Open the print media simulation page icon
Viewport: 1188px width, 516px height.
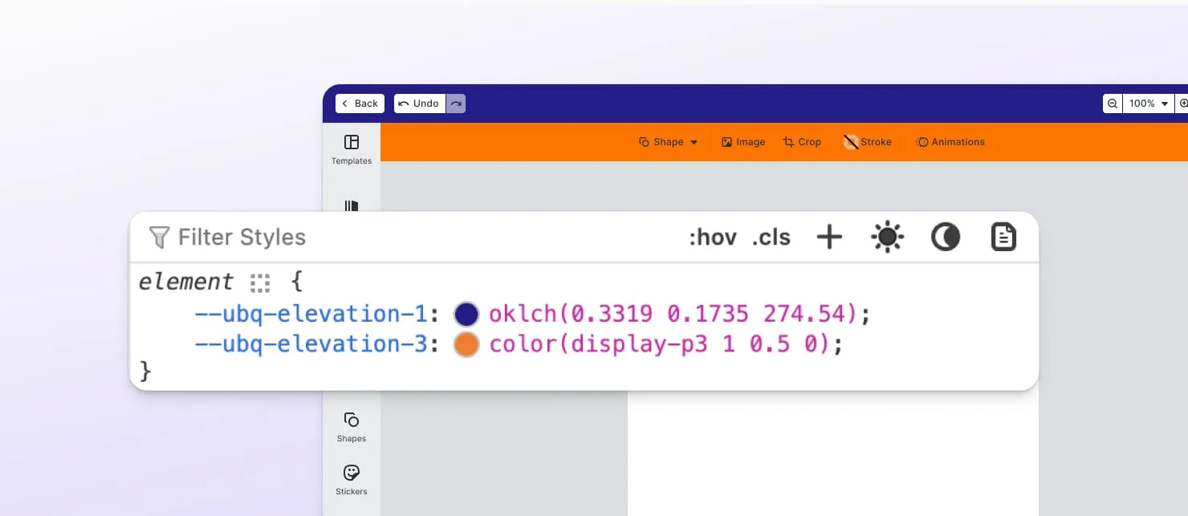click(x=1003, y=237)
